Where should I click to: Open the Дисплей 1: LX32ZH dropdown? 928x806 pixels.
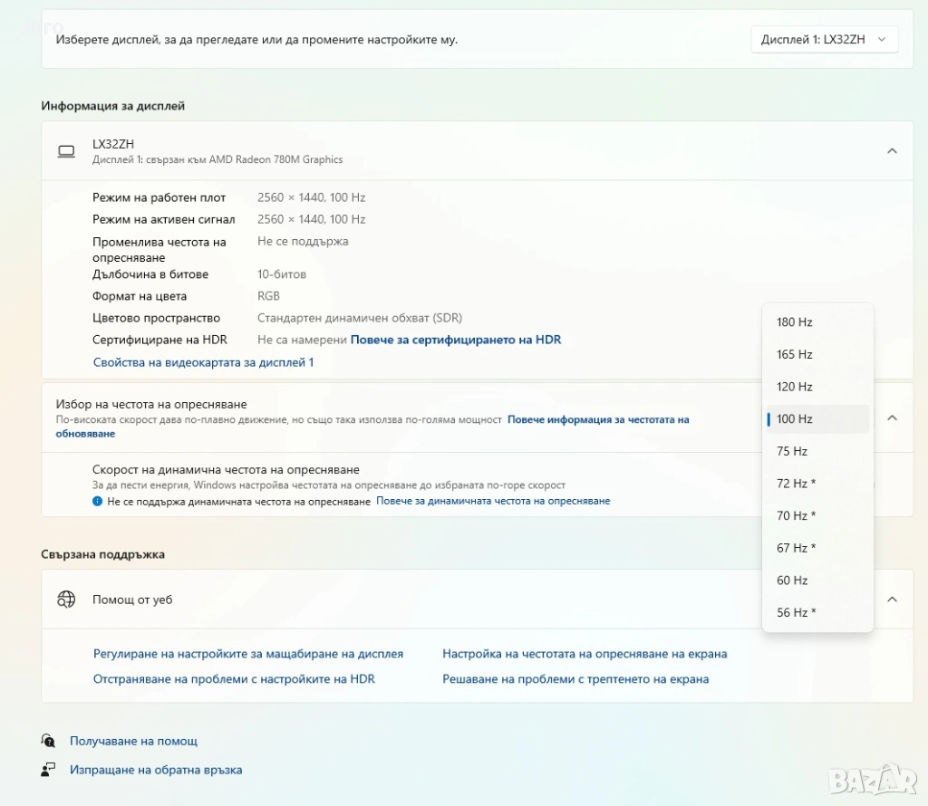pos(825,39)
